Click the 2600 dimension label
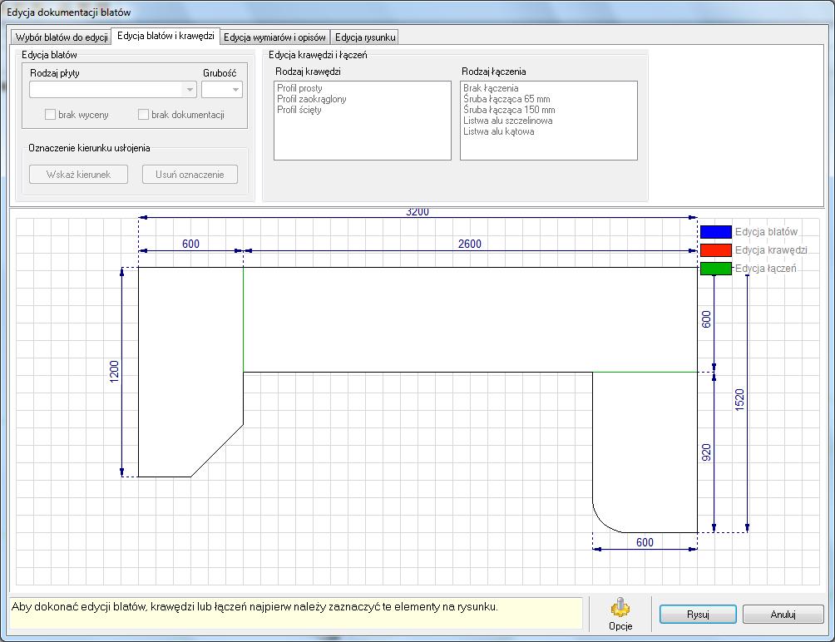This screenshot has width=835, height=642. pos(470,244)
